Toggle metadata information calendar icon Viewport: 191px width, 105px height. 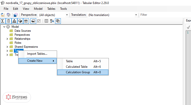tap(26, 21)
